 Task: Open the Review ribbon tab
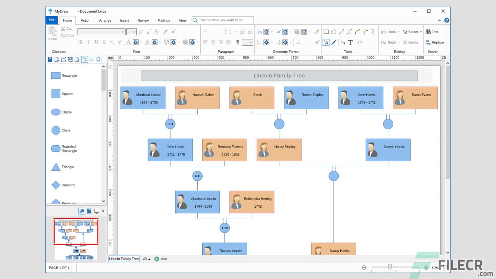(x=143, y=20)
